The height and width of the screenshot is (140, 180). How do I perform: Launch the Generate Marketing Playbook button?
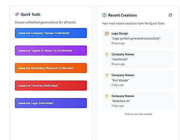pos(51,68)
